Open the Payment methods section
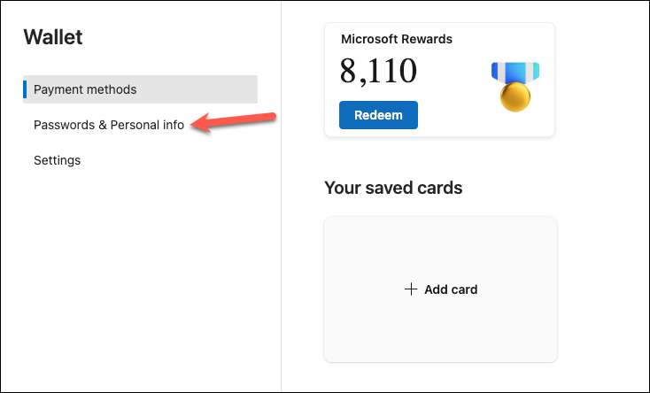Viewport: 650px width, 393px height. pos(85,89)
